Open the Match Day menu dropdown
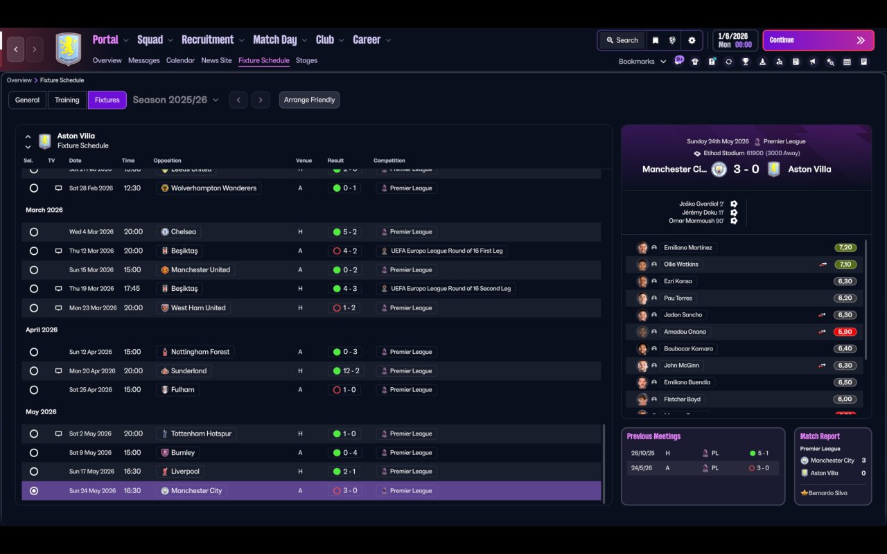The image size is (887, 554). pos(280,39)
